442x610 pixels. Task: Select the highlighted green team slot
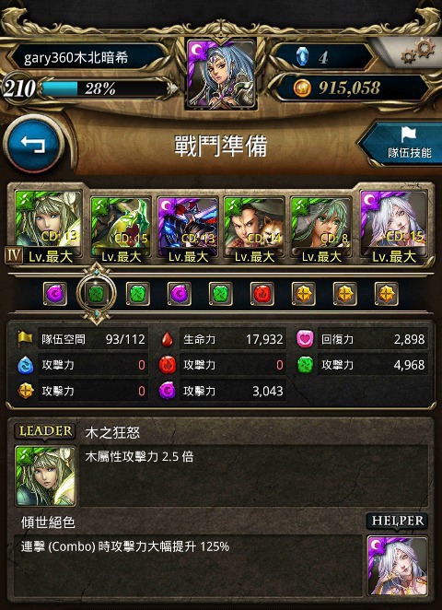coord(97,294)
